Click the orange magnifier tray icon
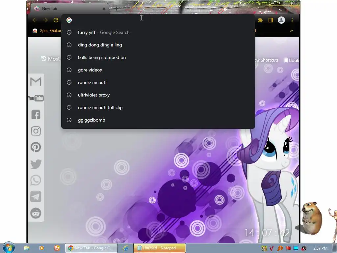The width and height of the screenshot is (337, 253). coord(280,248)
